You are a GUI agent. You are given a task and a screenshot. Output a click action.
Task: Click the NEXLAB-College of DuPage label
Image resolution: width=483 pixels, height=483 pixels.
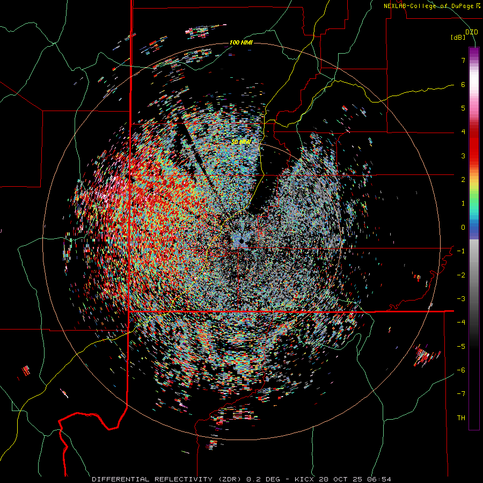(x=431, y=6)
